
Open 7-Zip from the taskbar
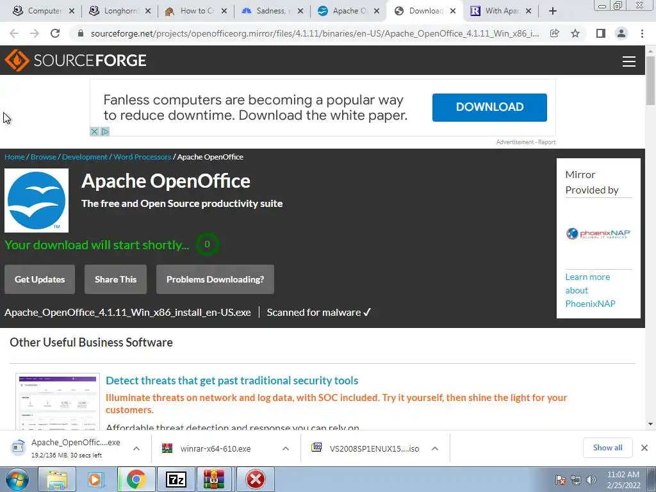[x=176, y=479]
